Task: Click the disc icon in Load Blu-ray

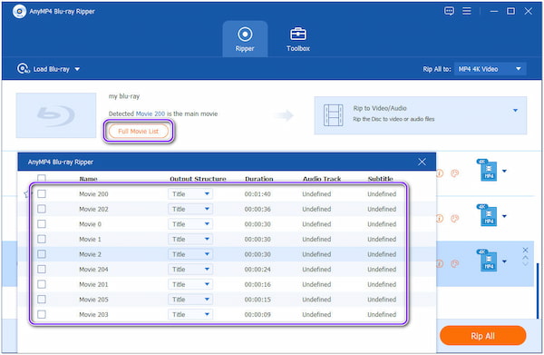Action: click(x=24, y=68)
